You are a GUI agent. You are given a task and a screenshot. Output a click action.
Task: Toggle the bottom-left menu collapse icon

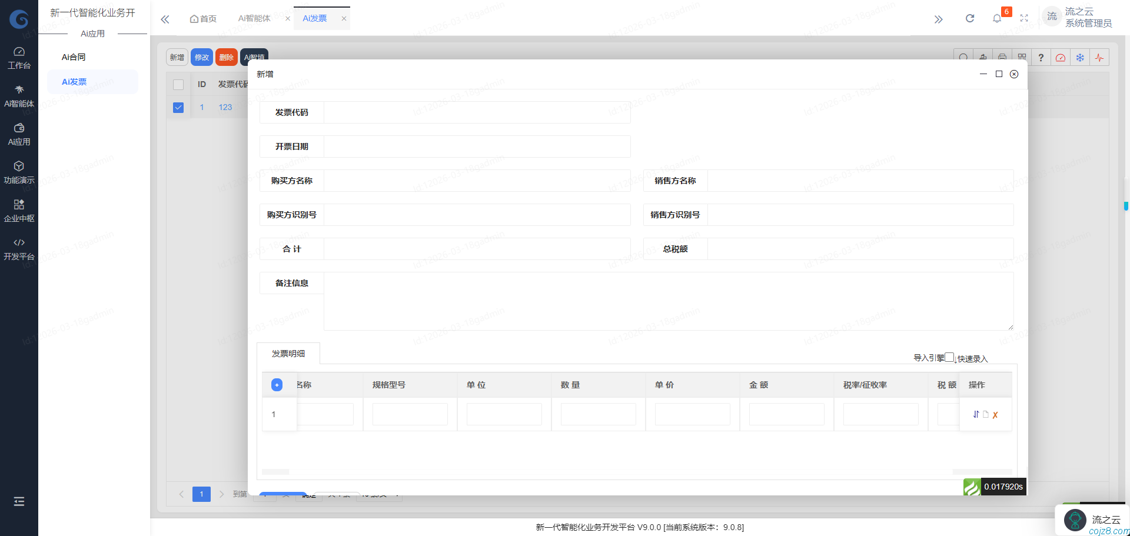(19, 501)
